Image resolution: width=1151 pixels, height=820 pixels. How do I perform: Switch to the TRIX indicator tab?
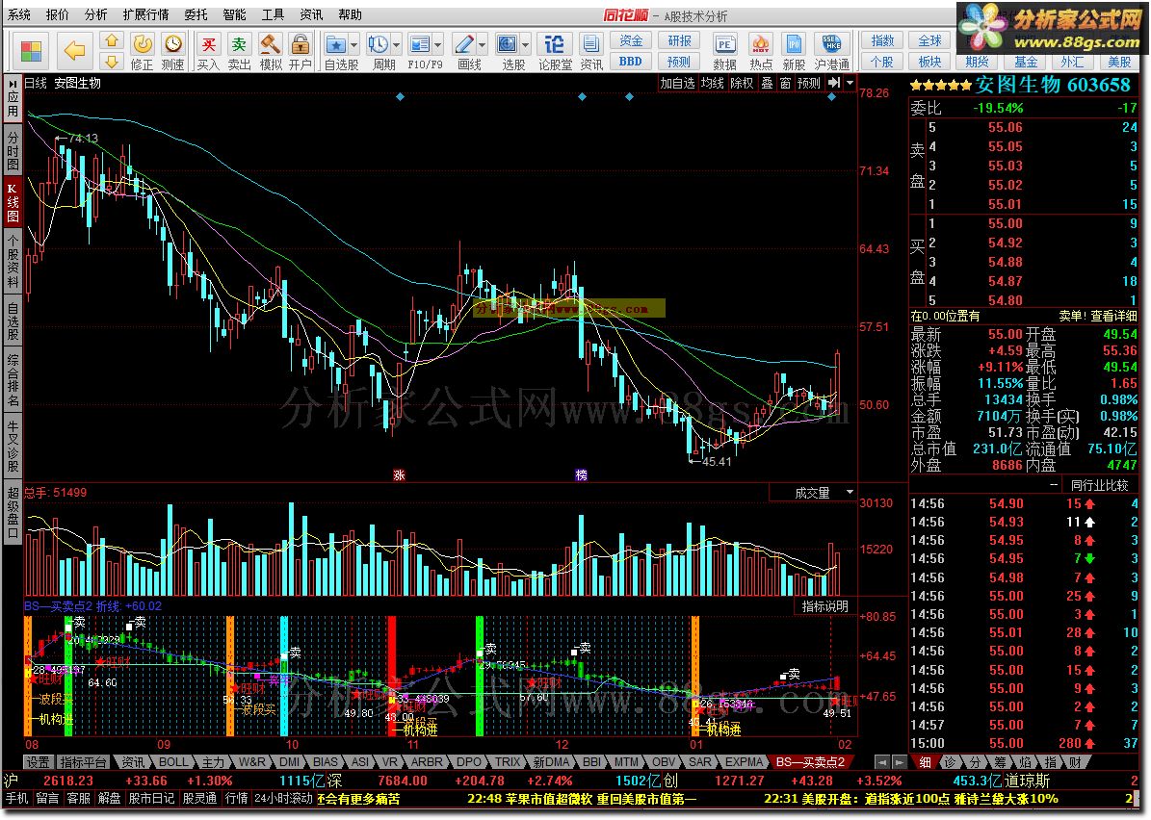click(x=507, y=763)
